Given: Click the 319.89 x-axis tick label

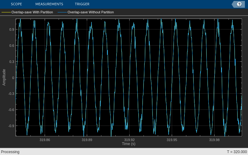Looking at the screenshot, I should pos(87,140).
